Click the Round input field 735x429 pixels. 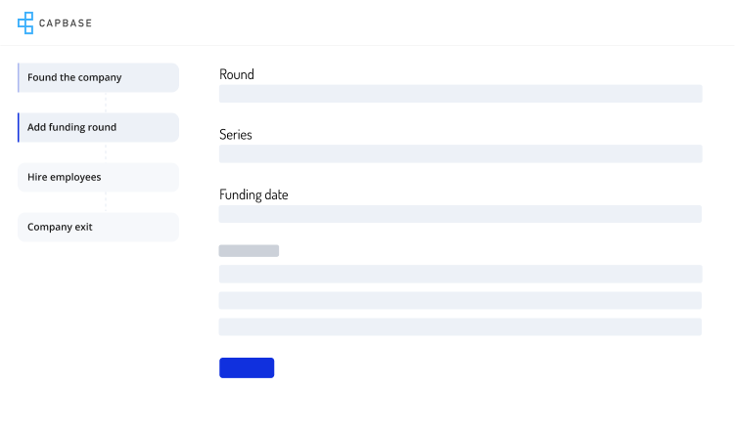tap(460, 94)
